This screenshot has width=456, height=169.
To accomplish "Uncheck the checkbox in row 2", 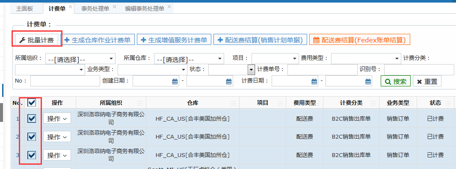I will (x=31, y=136).
